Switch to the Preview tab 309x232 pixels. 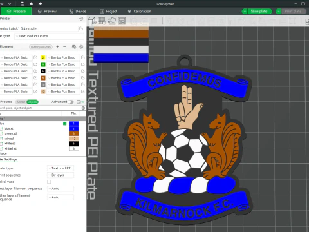[47, 12]
